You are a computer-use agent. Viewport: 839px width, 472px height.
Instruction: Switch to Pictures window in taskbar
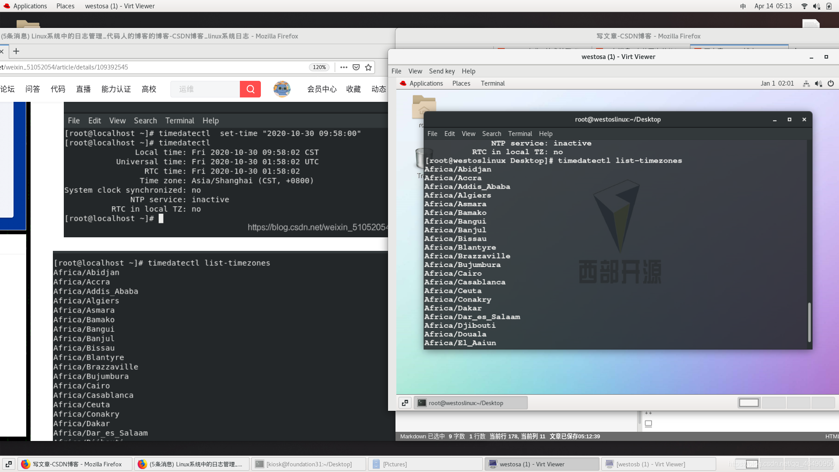coord(426,464)
